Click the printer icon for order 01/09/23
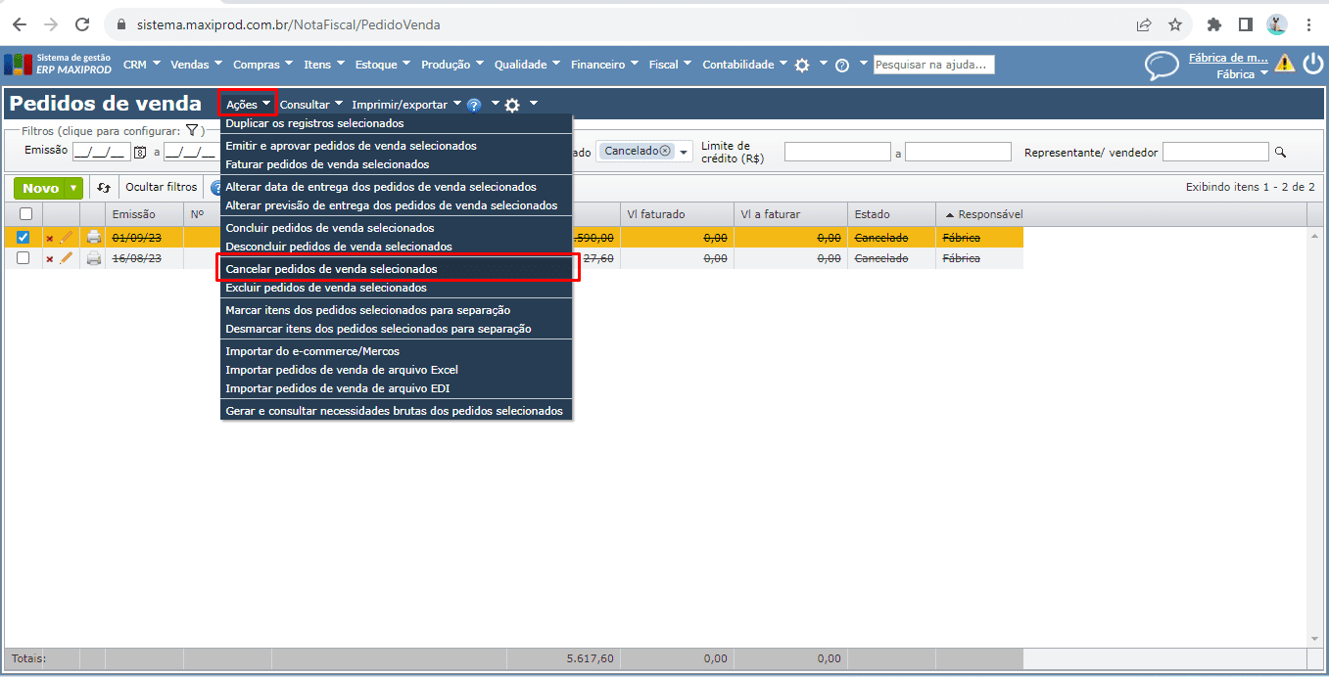This screenshot has height=677, width=1329. click(x=94, y=237)
